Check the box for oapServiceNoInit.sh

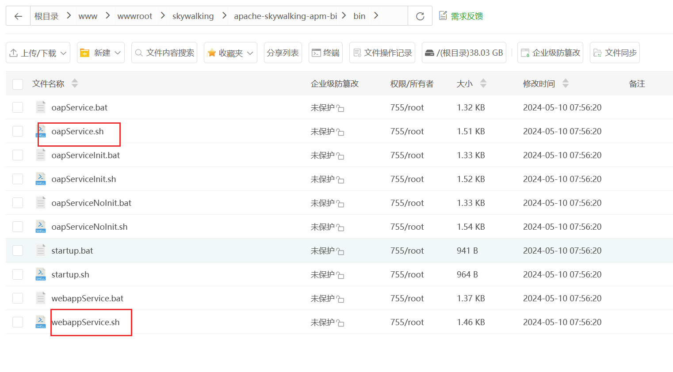click(18, 227)
